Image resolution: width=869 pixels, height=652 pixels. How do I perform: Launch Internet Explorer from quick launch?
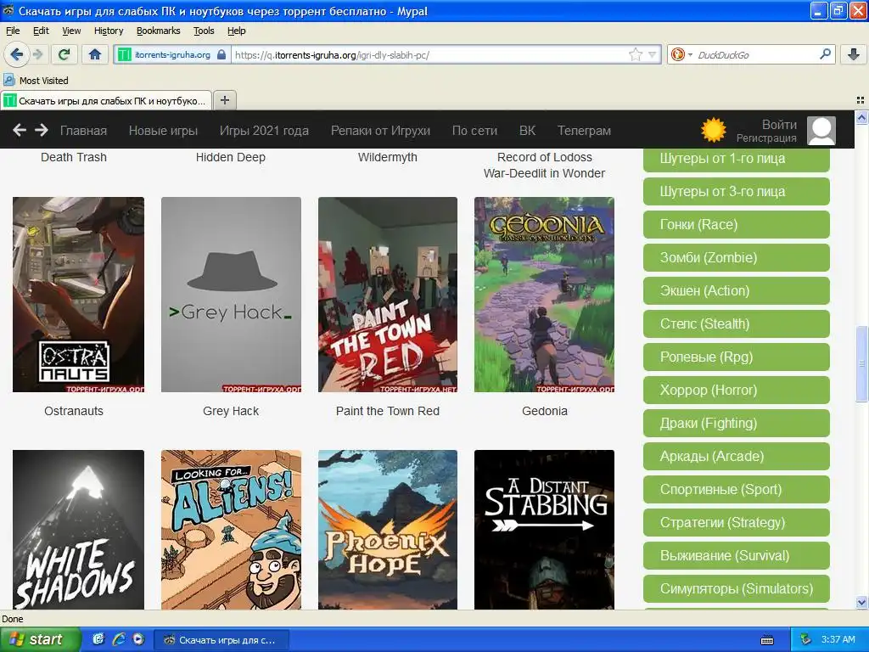(118, 639)
